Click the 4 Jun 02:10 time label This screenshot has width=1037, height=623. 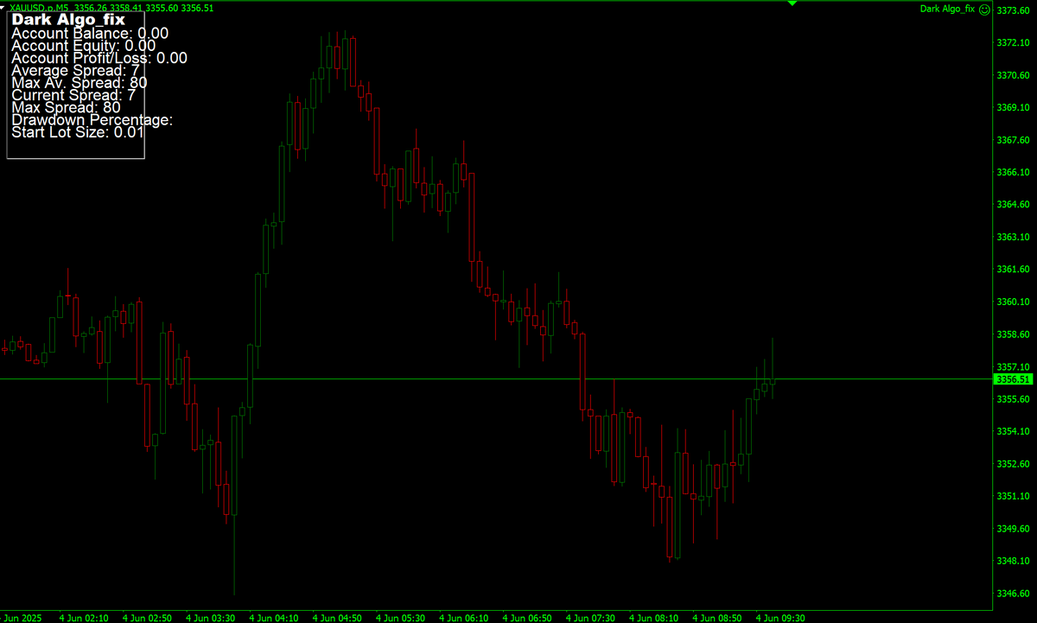coord(84,619)
